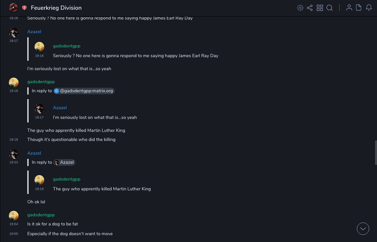Show the member list person icon
The width and height of the screenshot is (377, 242).
click(x=349, y=8)
